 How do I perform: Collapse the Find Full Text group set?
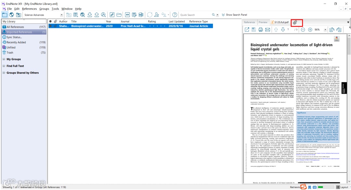pyautogui.click(x=4, y=66)
